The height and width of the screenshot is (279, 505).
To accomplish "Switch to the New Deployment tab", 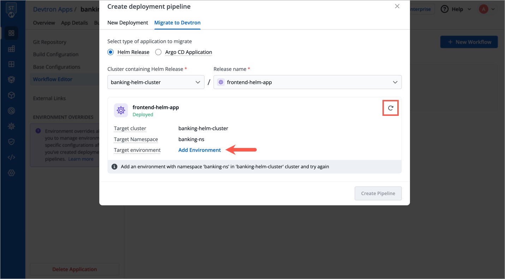I will (x=127, y=23).
